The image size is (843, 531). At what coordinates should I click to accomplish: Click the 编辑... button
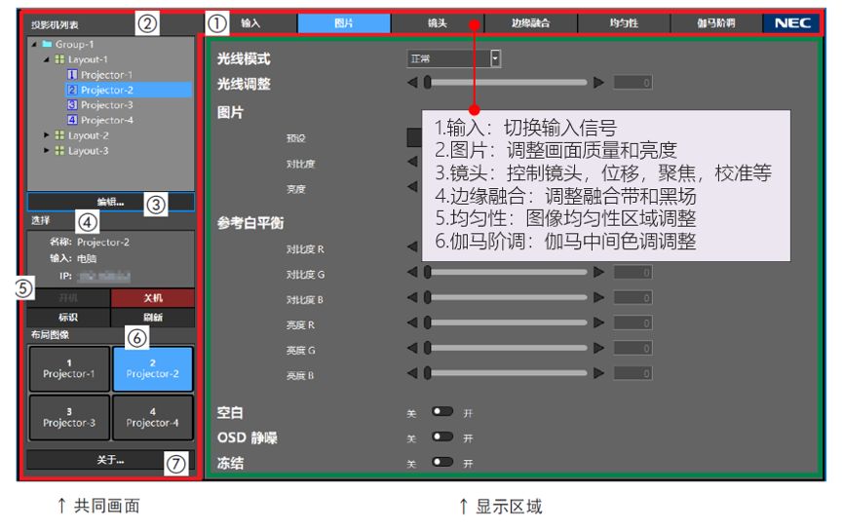point(110,202)
